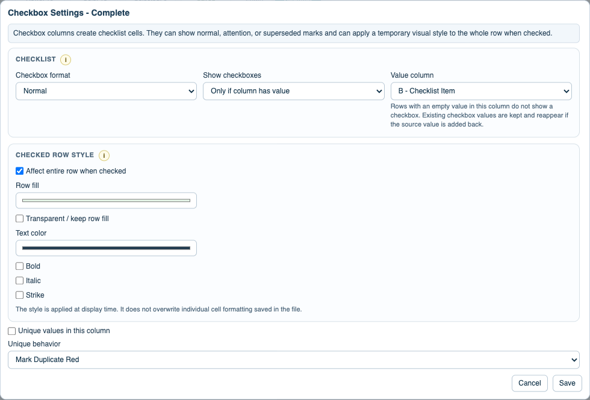Tick the Bold checkbox
Screen dimensions: 590x400
point(19,266)
